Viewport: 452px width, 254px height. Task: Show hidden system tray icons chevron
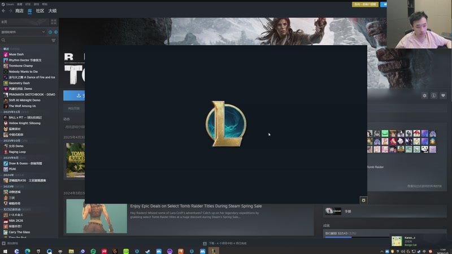(x=382, y=251)
